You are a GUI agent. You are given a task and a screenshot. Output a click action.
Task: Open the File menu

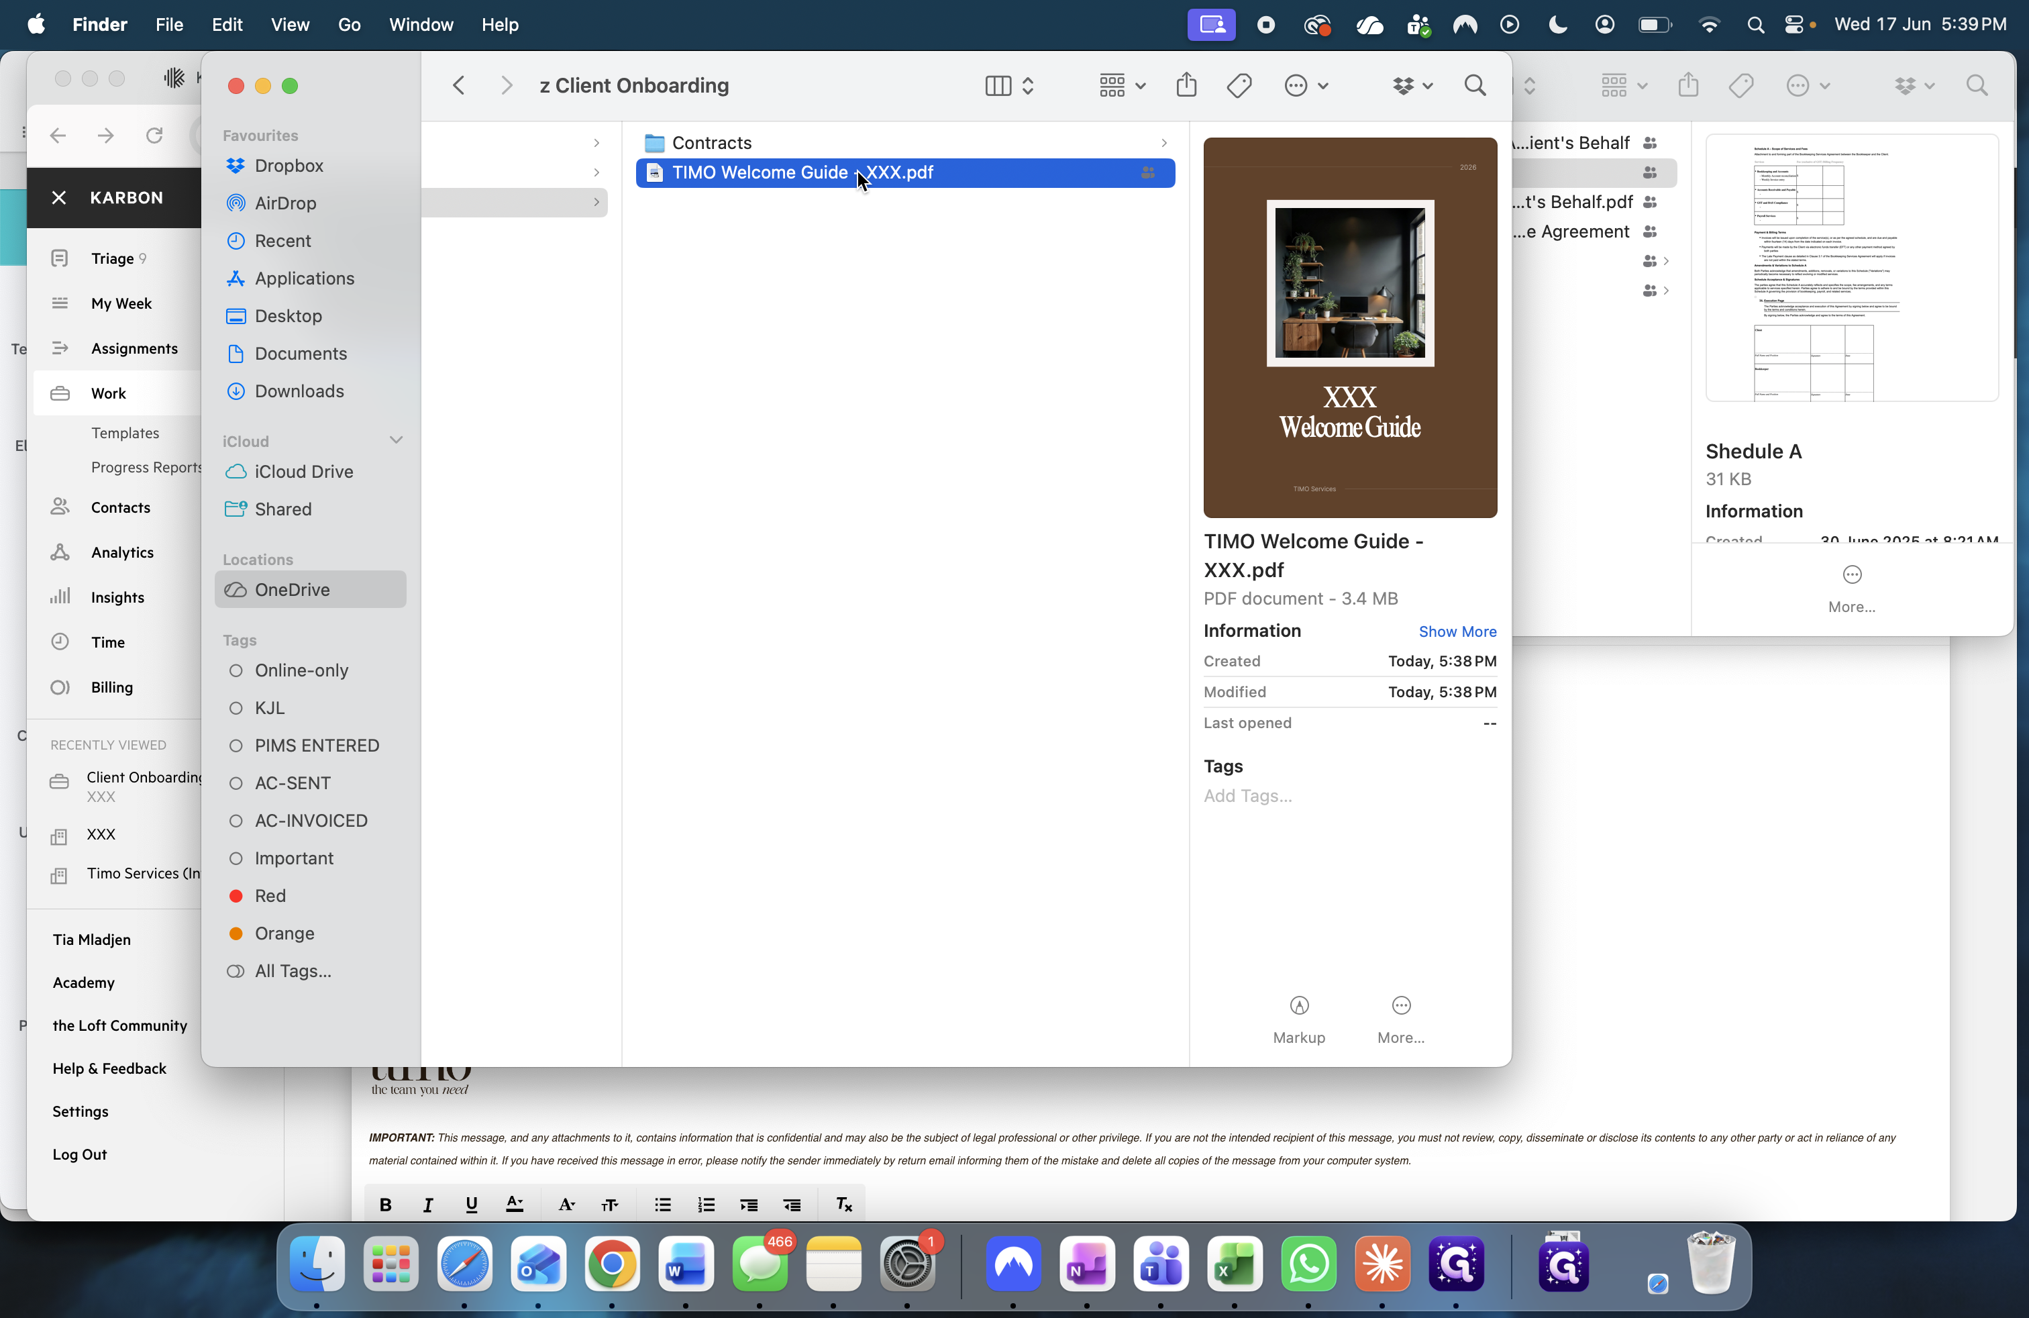coord(169,25)
